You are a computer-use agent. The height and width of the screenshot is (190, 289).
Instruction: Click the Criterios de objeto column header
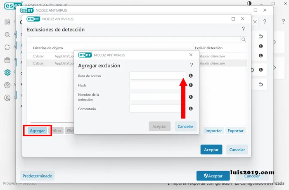(x=48, y=48)
